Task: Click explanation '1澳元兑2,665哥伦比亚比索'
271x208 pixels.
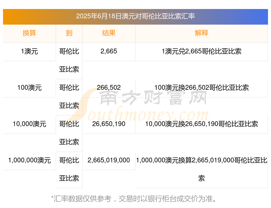Action: (x=201, y=51)
